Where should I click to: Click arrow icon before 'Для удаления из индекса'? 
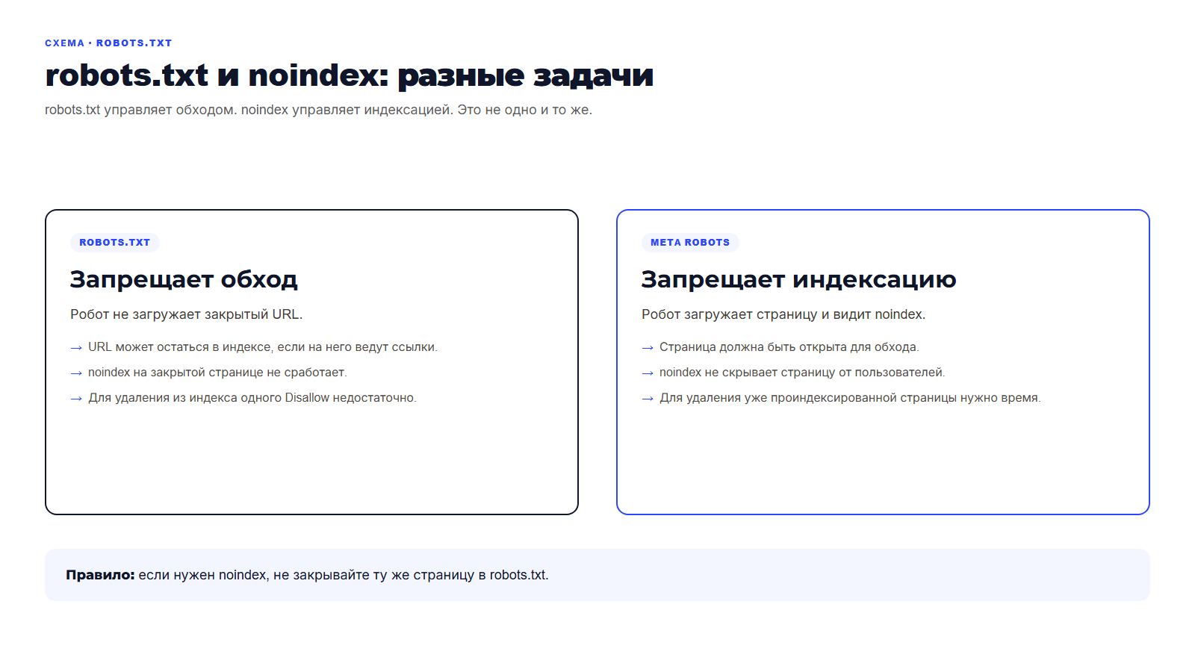(76, 399)
